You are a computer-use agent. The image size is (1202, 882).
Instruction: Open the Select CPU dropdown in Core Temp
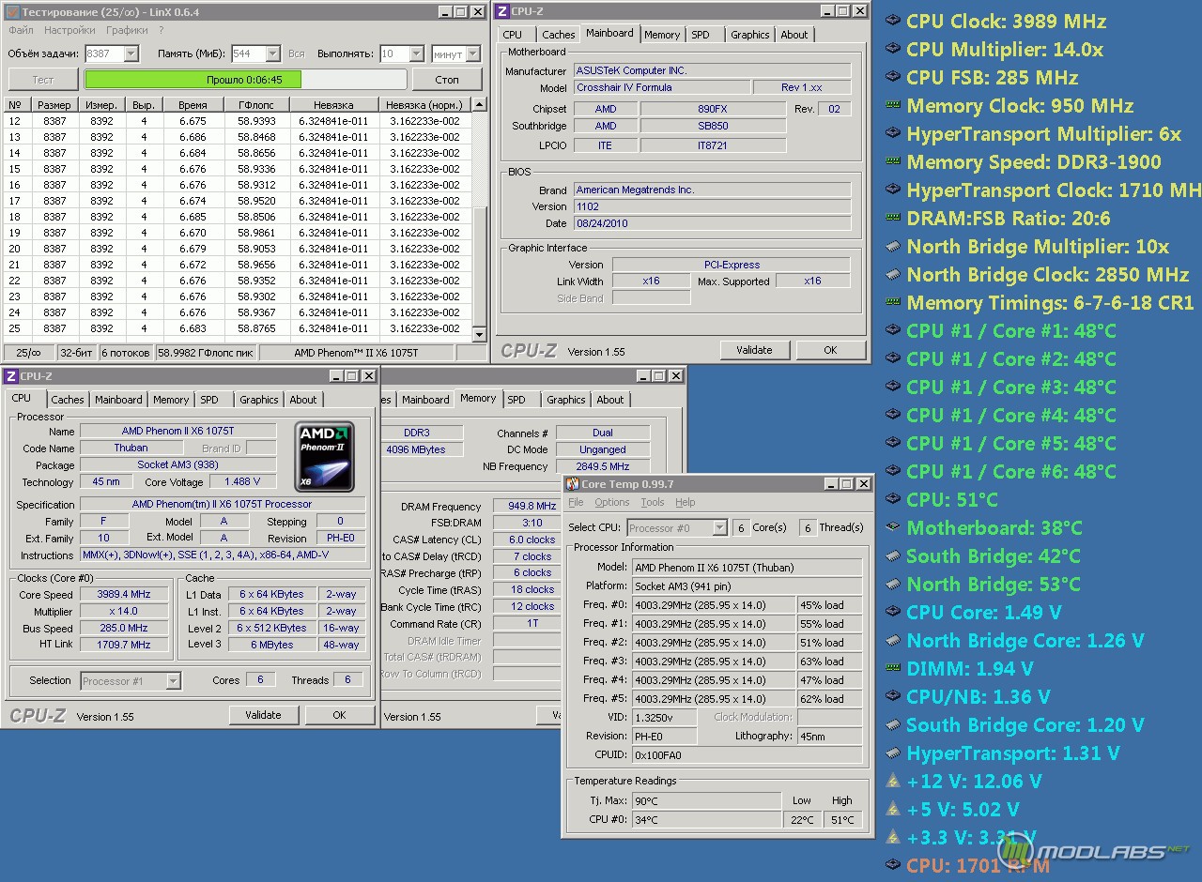pos(720,528)
